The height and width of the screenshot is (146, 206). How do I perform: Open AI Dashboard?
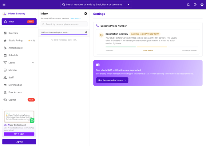[x=19, y=48]
